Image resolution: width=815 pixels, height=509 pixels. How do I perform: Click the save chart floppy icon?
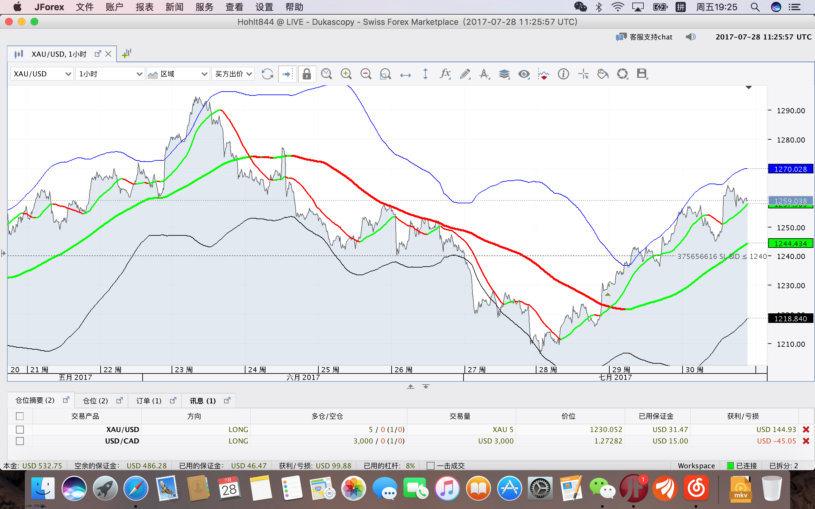coord(642,74)
